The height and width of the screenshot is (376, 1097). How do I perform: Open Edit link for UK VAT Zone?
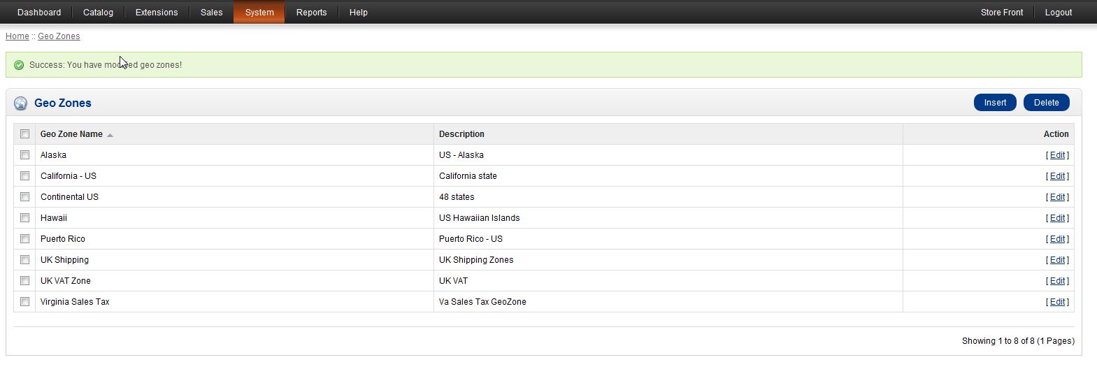pyautogui.click(x=1057, y=281)
